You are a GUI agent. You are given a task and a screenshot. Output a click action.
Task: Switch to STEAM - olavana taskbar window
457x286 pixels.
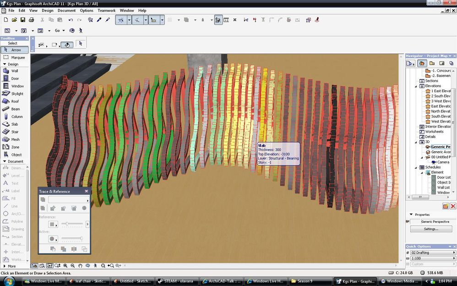pyautogui.click(x=177, y=281)
